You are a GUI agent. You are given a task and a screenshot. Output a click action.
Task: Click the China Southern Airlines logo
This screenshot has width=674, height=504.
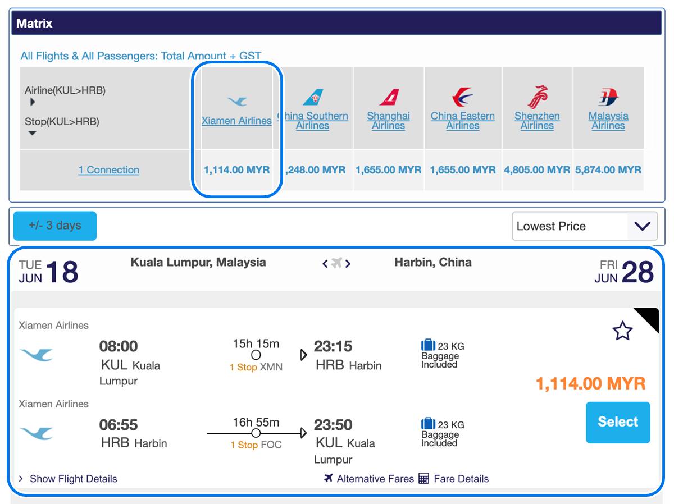click(313, 97)
